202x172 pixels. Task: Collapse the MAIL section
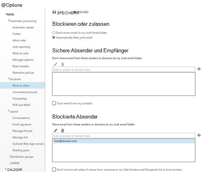(6, 14)
